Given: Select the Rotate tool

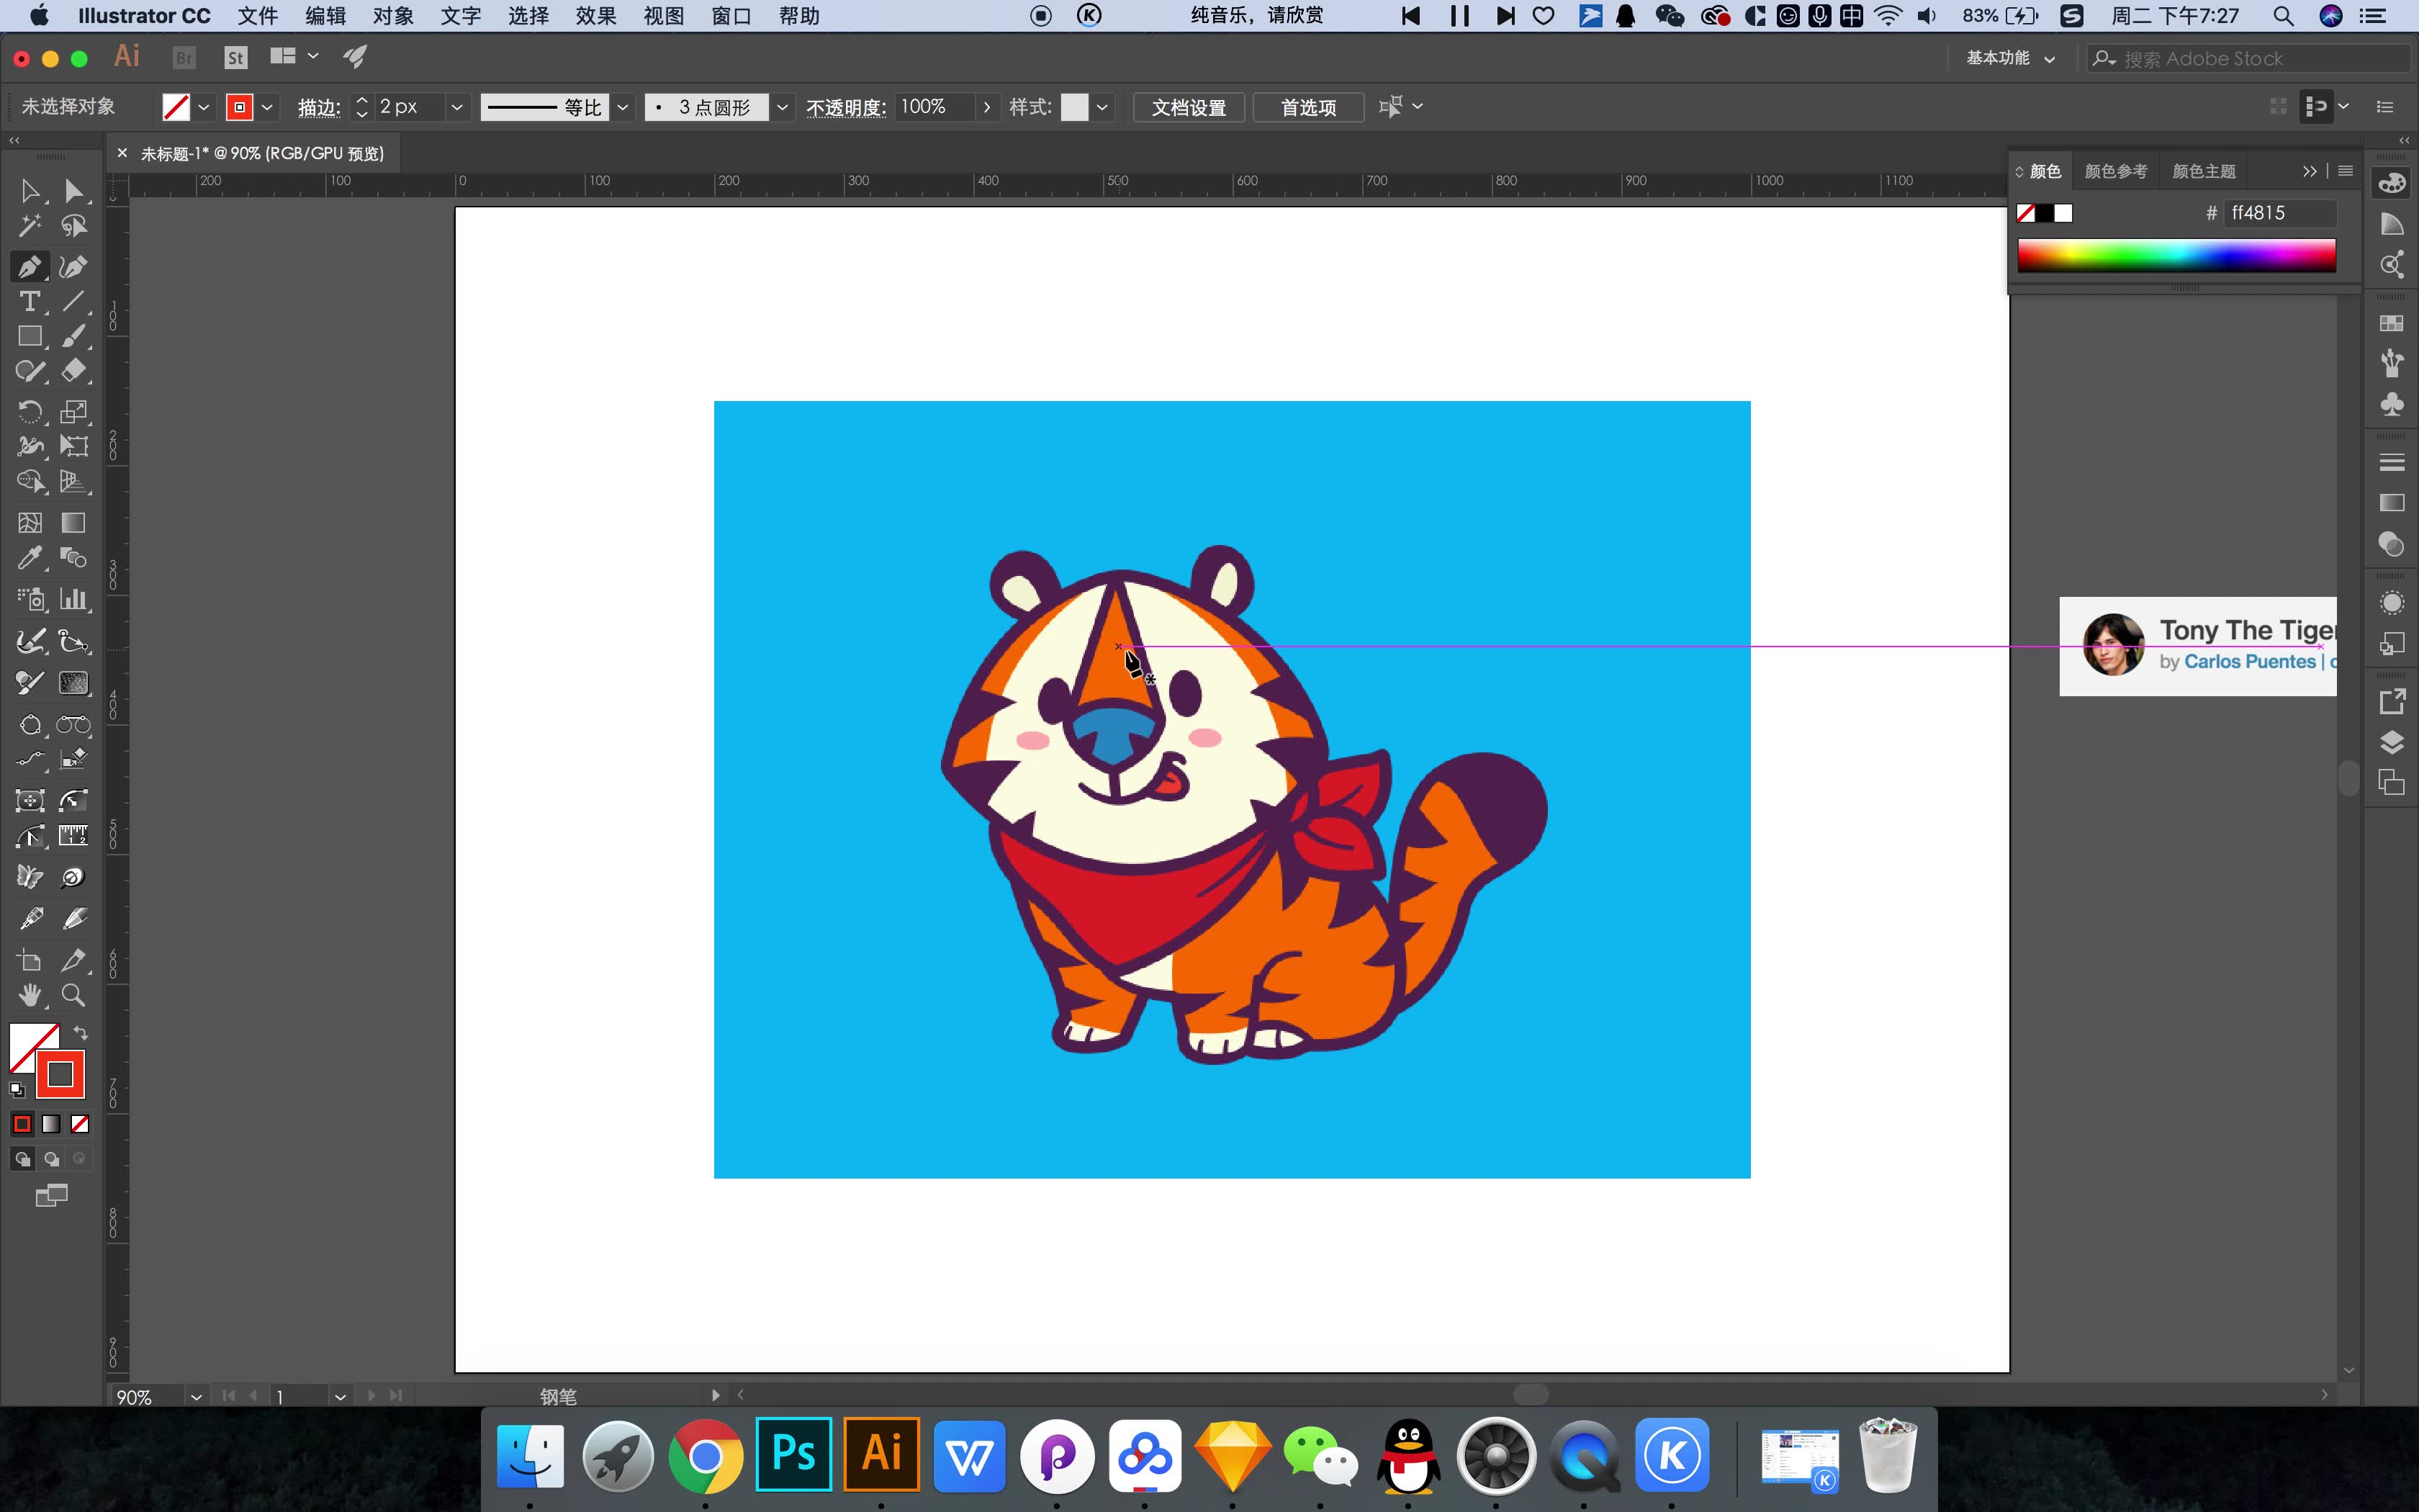Looking at the screenshot, I should [30, 411].
